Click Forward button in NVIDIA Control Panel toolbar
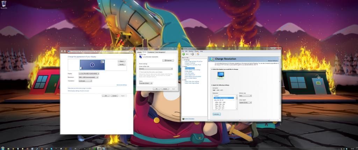Viewport: 358px width, 150px height. [x=193, y=54]
